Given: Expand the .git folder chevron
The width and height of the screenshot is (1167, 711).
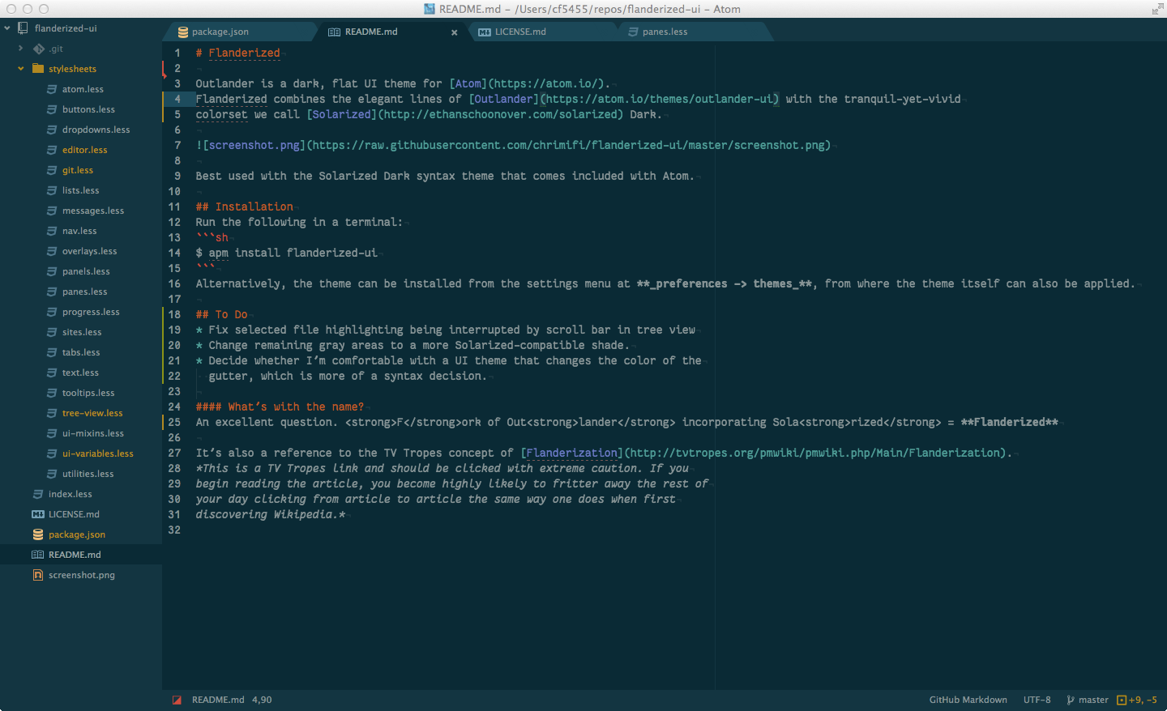Looking at the screenshot, I should coord(20,49).
